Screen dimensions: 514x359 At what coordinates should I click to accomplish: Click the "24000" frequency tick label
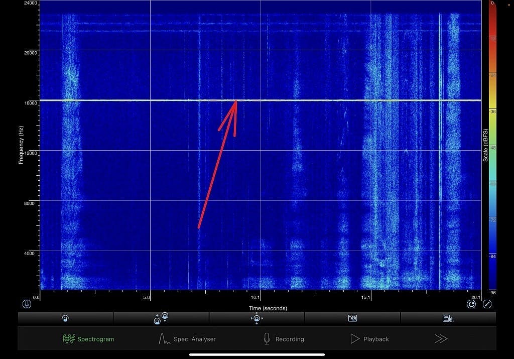point(31,3)
